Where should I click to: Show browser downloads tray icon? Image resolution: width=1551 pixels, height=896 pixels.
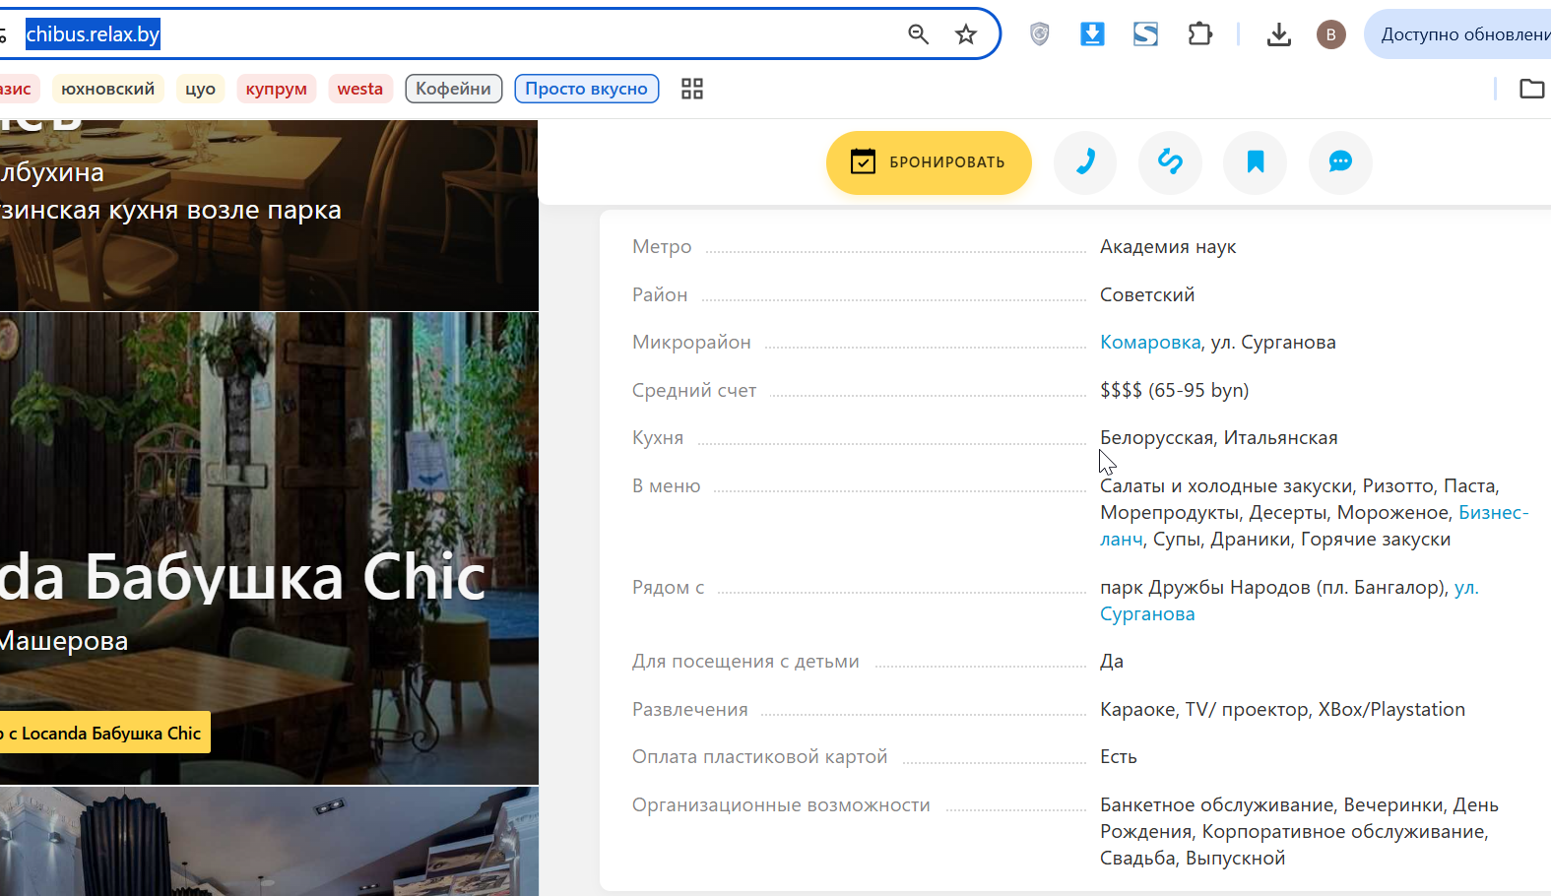(1278, 34)
